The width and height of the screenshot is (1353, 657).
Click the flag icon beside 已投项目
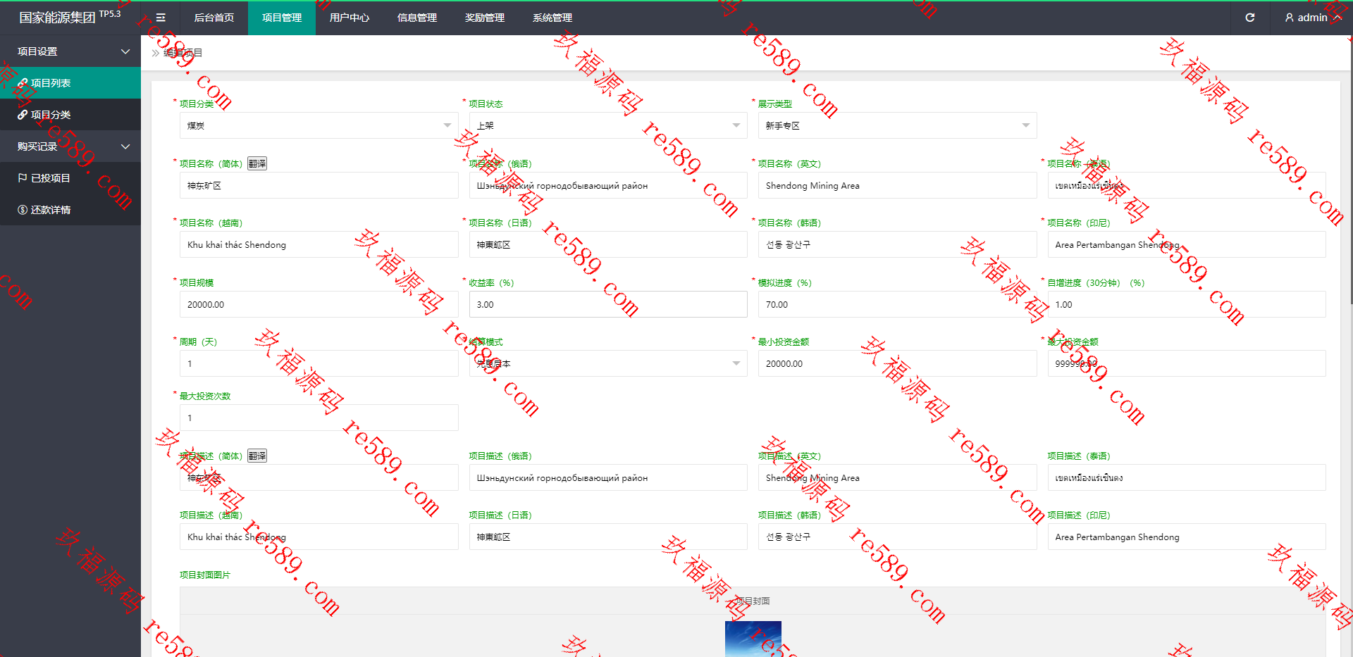coord(23,178)
